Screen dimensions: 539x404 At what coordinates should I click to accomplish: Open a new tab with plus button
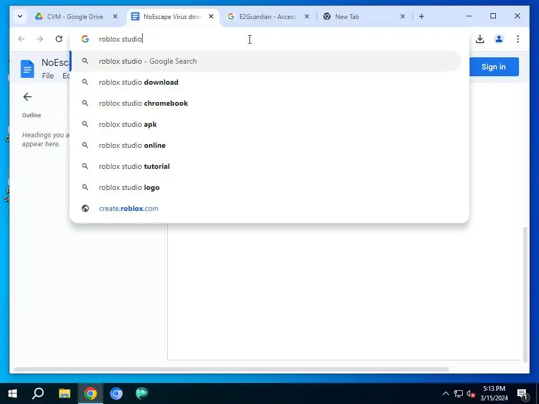coord(422,16)
